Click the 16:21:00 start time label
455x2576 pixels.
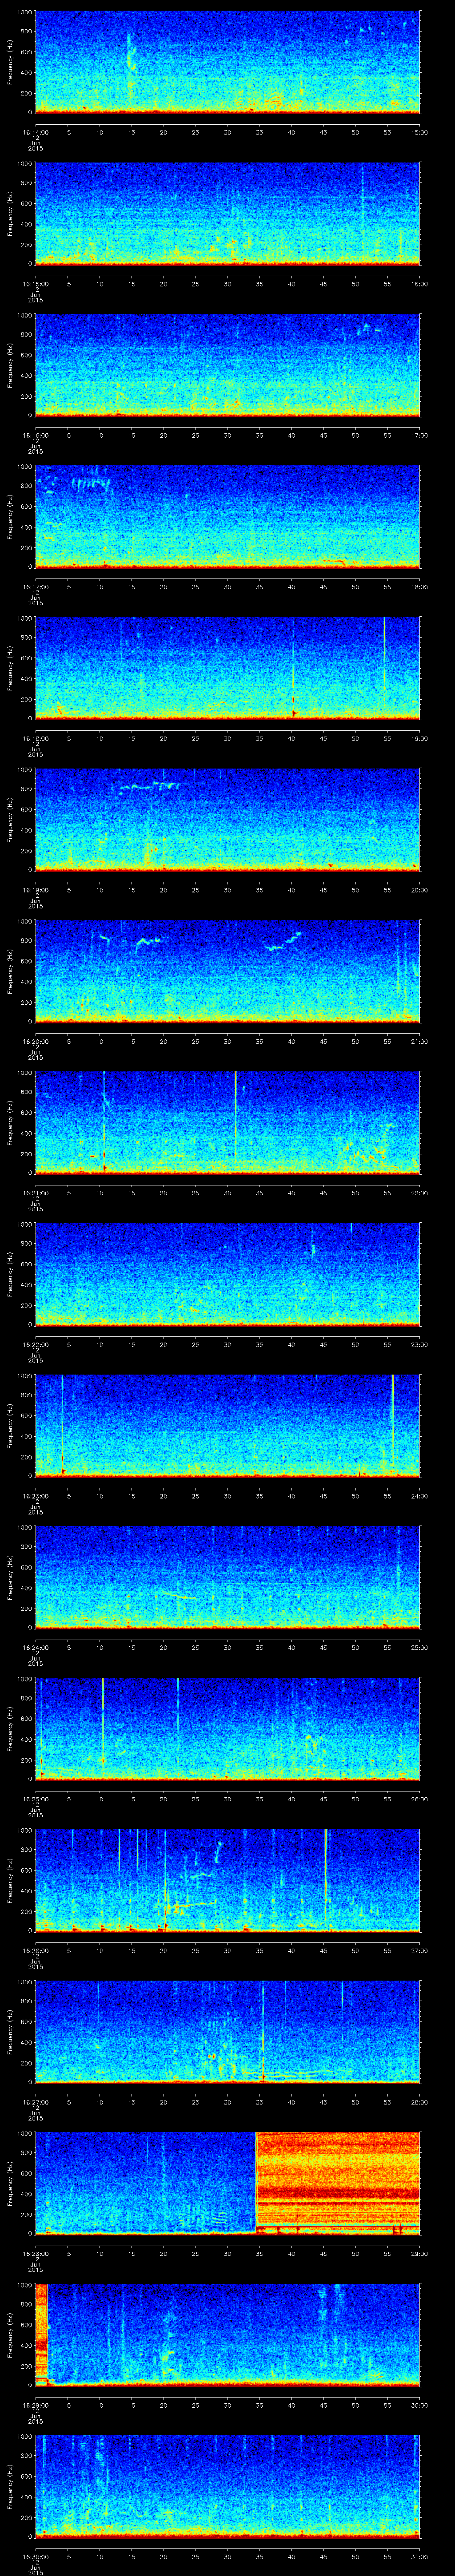(35, 1193)
